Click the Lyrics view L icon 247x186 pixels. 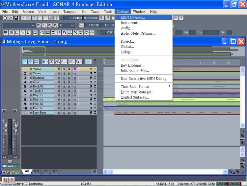[28, 32]
